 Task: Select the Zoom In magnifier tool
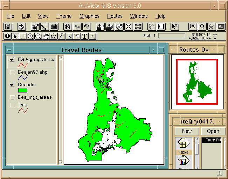[x=30, y=36]
